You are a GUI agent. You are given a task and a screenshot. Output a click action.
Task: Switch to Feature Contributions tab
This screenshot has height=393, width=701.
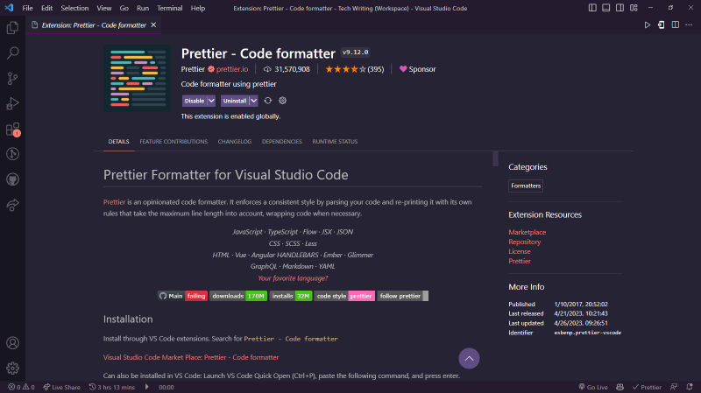(173, 142)
